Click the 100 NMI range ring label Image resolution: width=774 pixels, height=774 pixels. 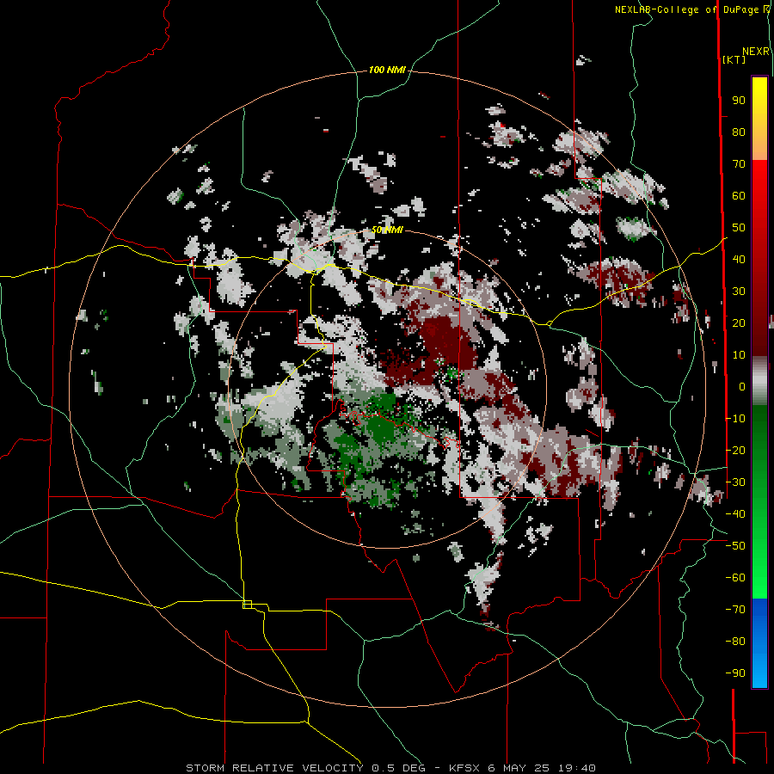pos(386,71)
